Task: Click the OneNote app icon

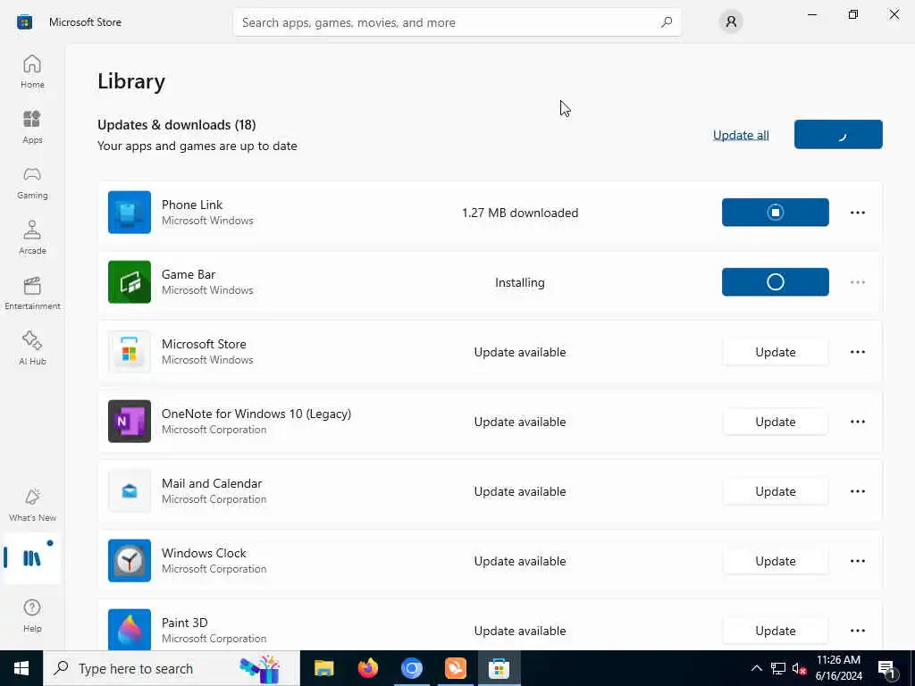Action: click(x=130, y=422)
